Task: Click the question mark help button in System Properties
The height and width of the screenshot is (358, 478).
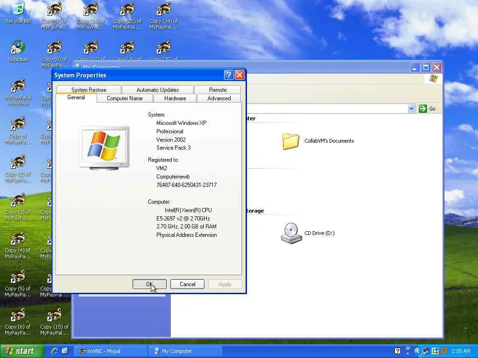Action: (229, 75)
